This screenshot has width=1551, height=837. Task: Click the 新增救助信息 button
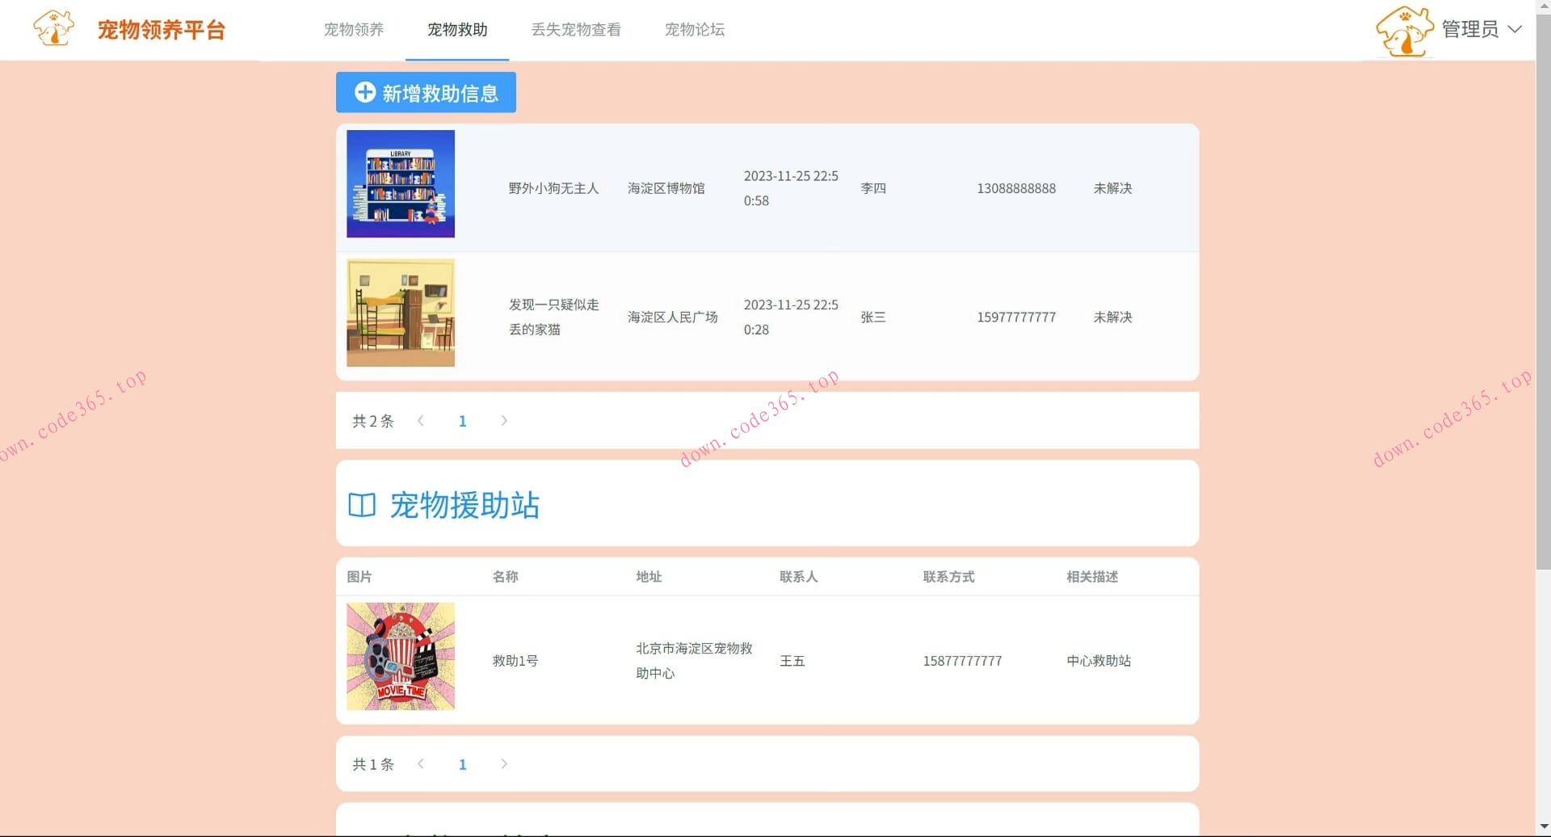426,92
